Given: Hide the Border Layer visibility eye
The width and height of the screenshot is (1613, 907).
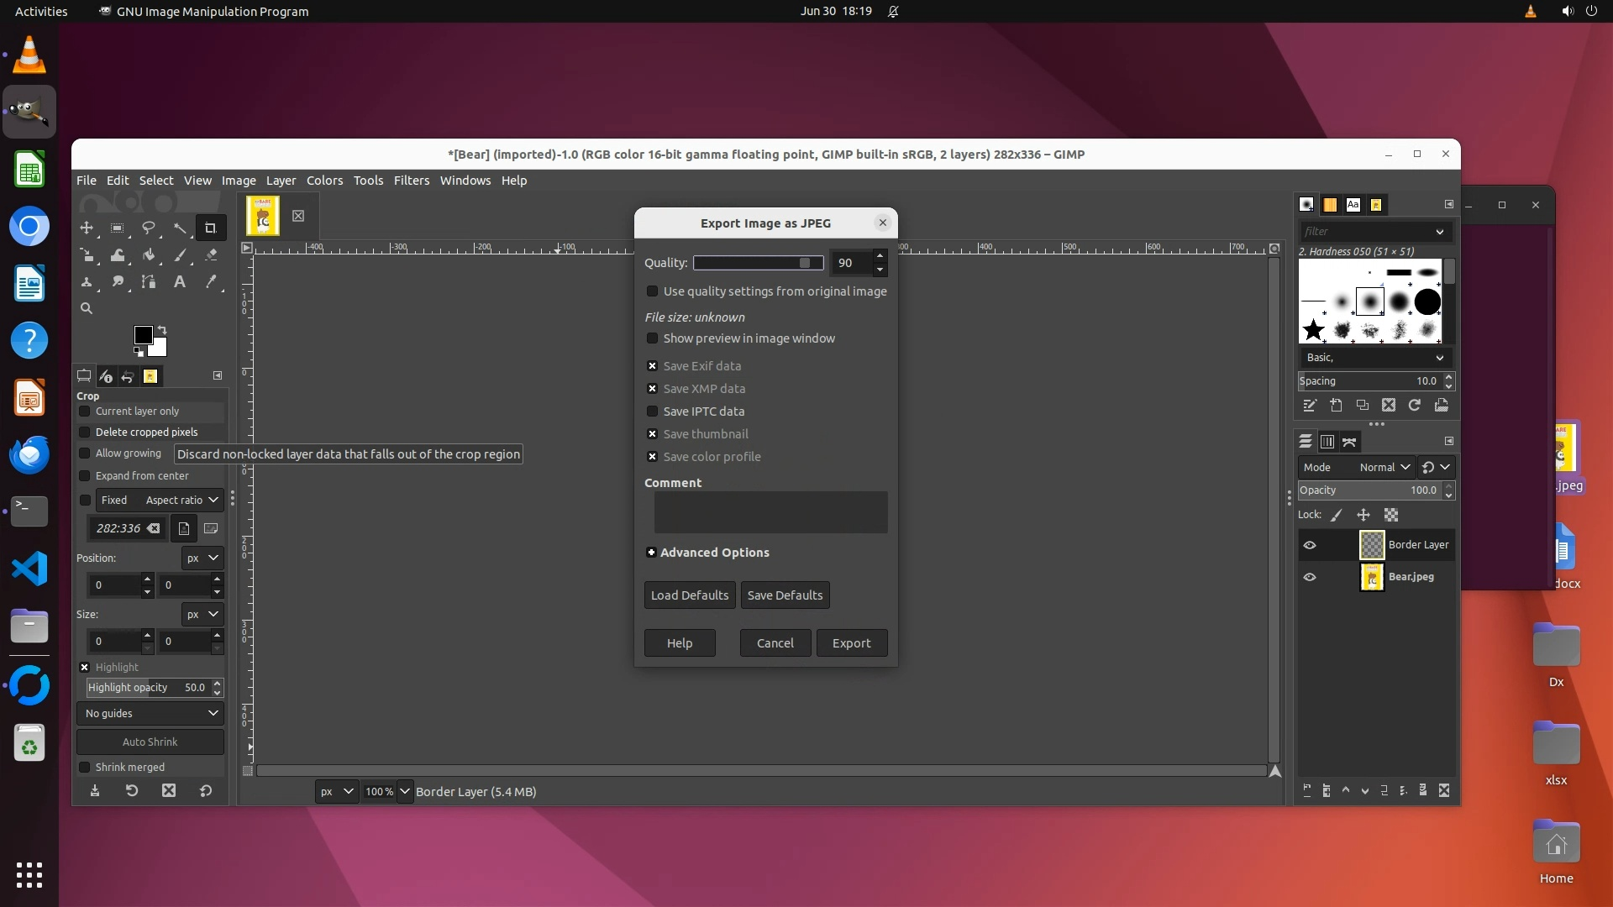Looking at the screenshot, I should coord(1310,545).
